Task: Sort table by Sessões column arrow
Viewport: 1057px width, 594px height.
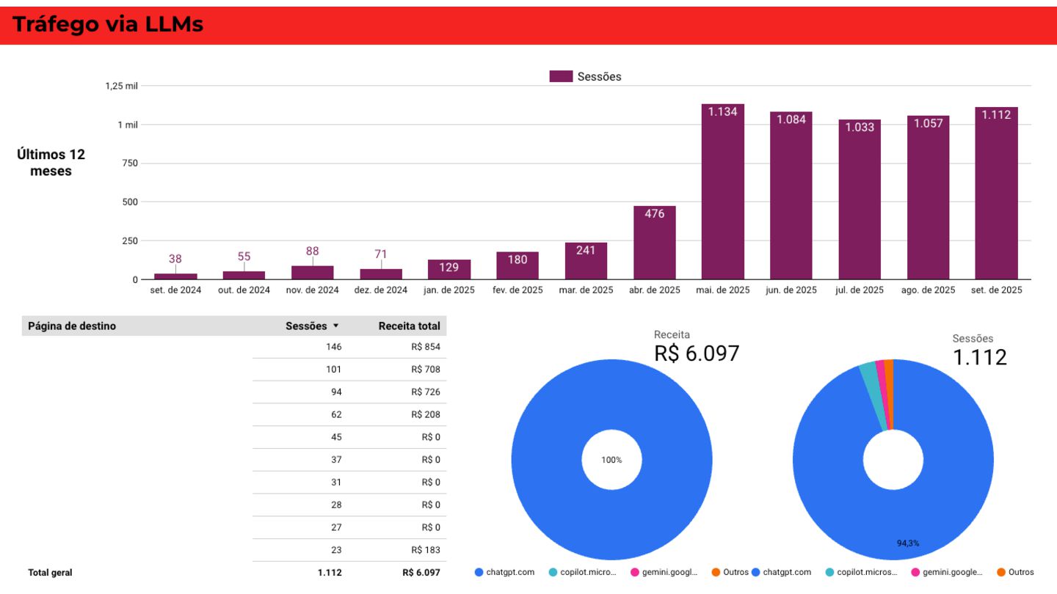Action: (336, 326)
